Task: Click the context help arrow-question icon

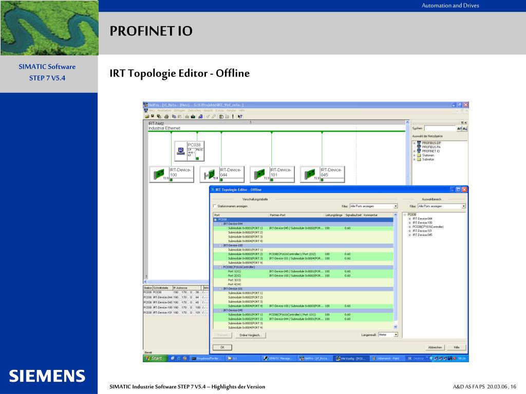Action: click(x=240, y=116)
